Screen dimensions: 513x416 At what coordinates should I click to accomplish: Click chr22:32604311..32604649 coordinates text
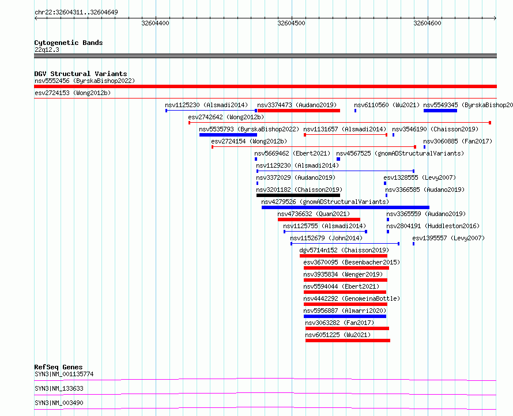pyautogui.click(x=76, y=13)
